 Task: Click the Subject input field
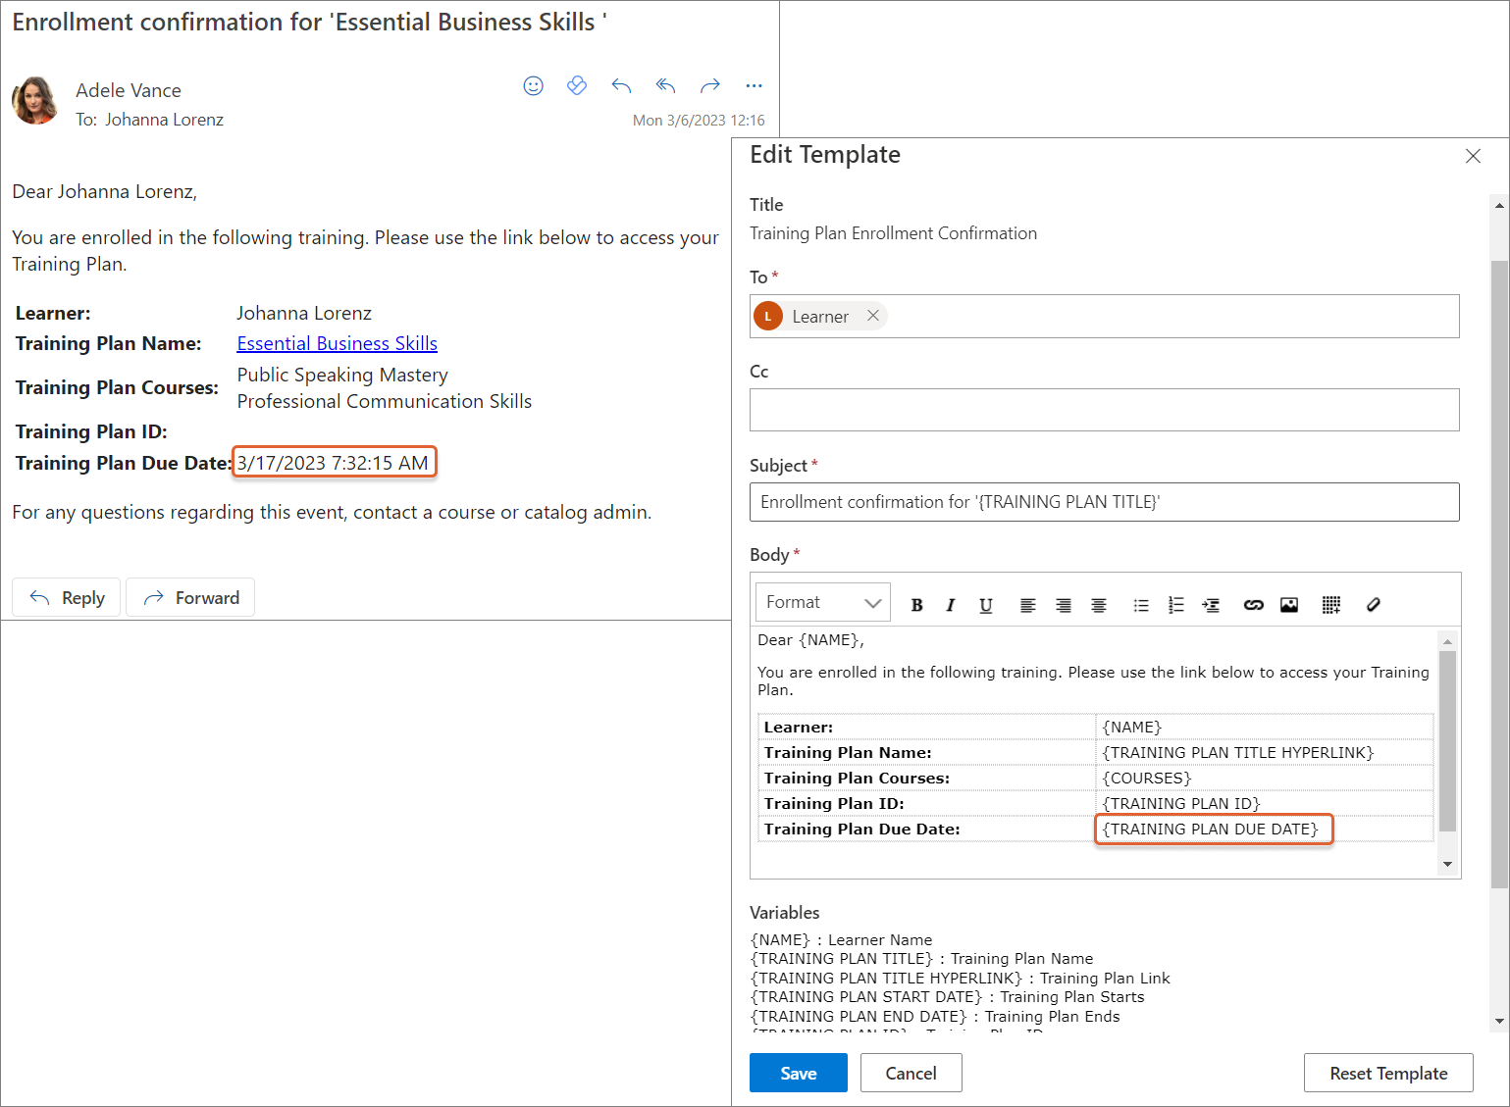tap(1104, 502)
